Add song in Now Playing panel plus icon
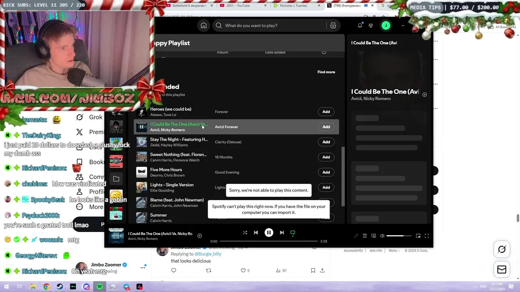The image size is (520, 292). point(425,94)
